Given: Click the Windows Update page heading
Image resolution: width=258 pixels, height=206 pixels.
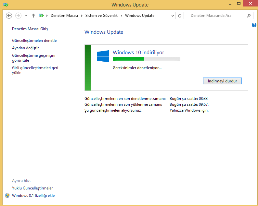Looking at the screenshot, I should coord(104,32).
